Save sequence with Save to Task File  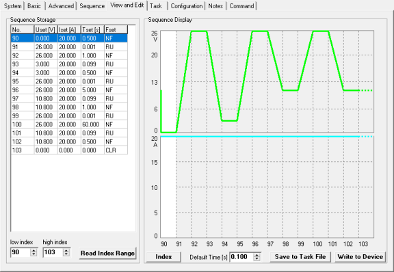click(x=300, y=257)
